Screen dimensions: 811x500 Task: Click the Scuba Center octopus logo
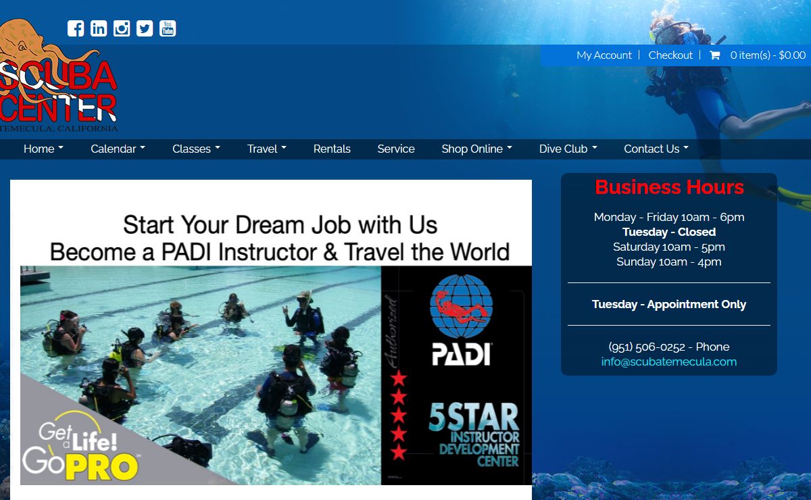[59, 76]
